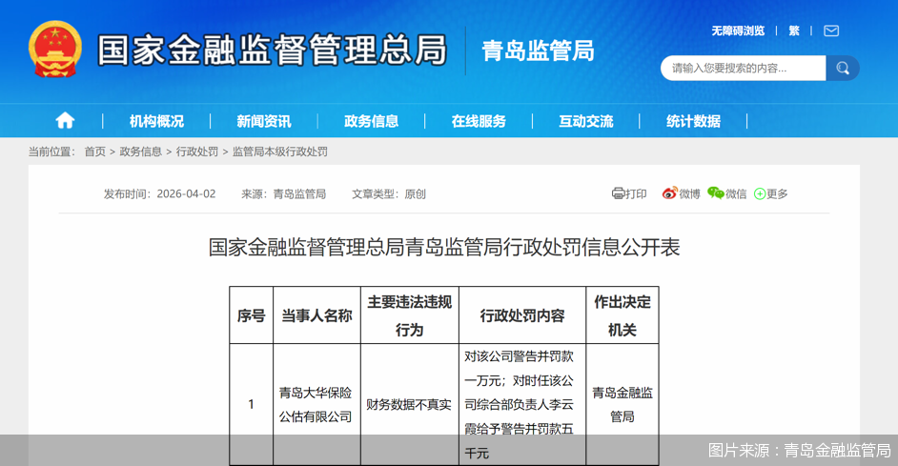Open the 更多 plus icon
This screenshot has height=466, width=898.
click(760, 194)
